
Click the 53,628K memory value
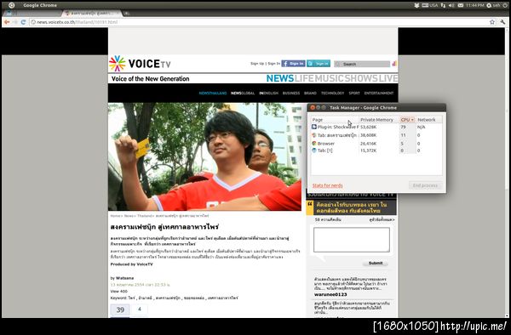point(368,127)
